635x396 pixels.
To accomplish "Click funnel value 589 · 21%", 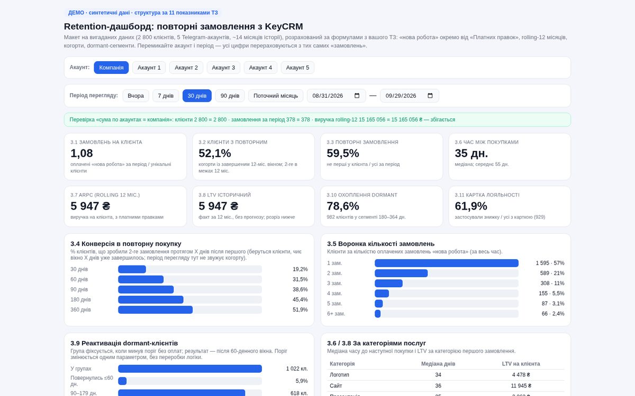I will (552, 273).
